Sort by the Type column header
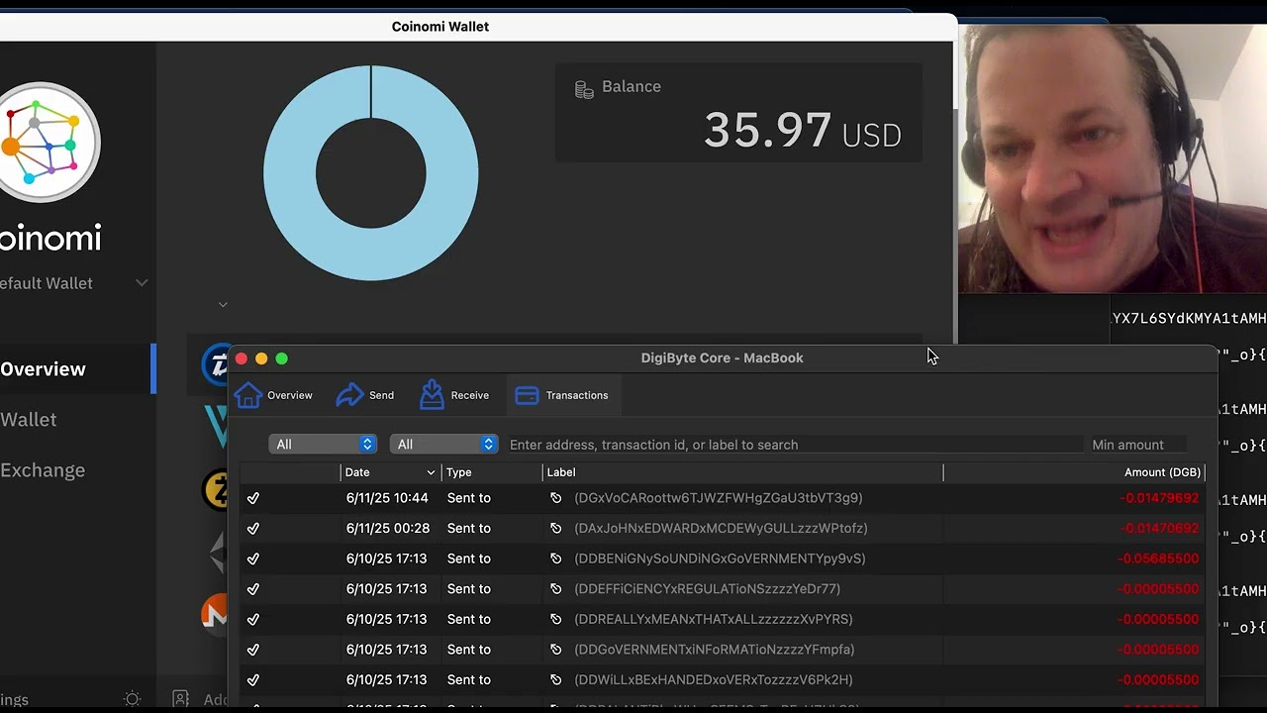Viewport: 1267px width, 713px height. [x=492, y=472]
